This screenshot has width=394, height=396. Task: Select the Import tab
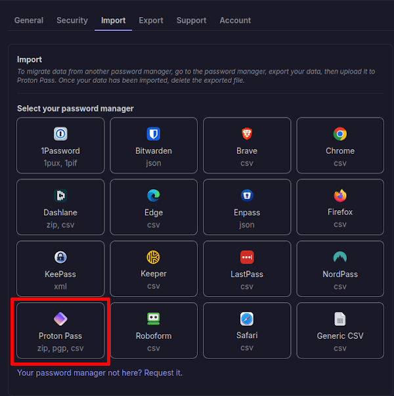click(113, 20)
